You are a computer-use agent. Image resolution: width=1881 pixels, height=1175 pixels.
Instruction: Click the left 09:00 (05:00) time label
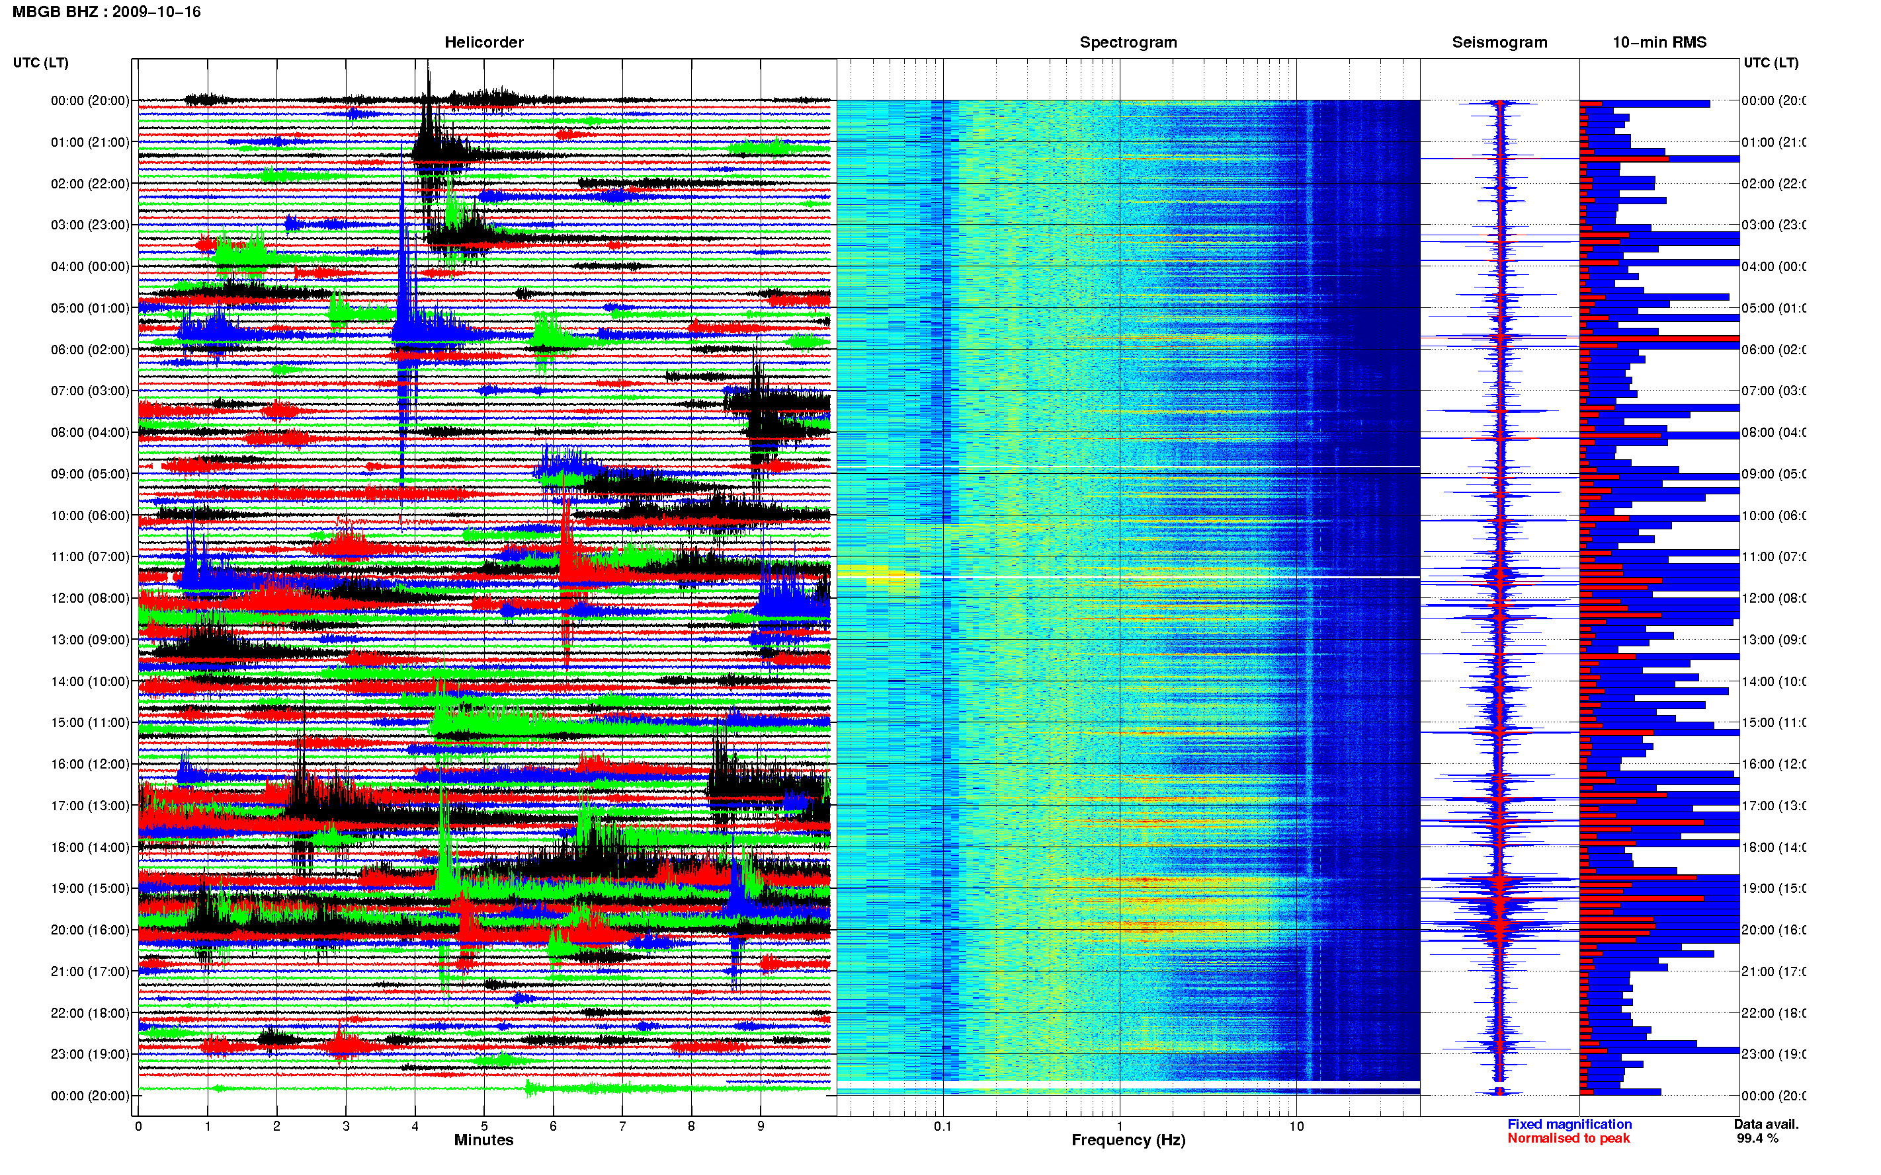90,474
